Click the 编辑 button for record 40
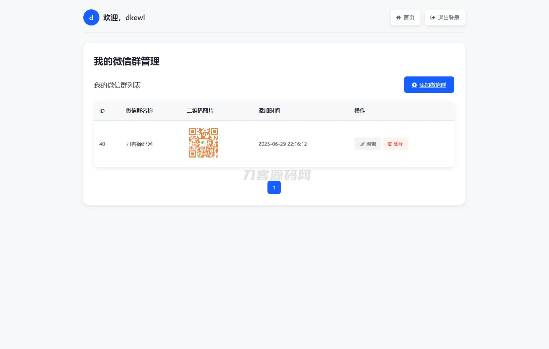Screen dimensions: 549x349 click(x=367, y=143)
